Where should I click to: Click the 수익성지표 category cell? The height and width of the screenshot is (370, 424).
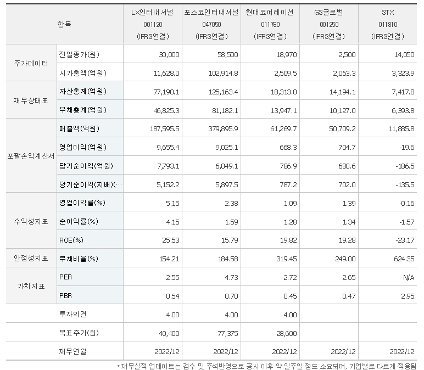(x=31, y=221)
